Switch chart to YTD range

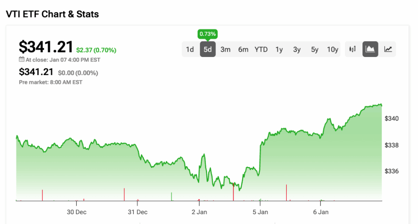(x=261, y=49)
